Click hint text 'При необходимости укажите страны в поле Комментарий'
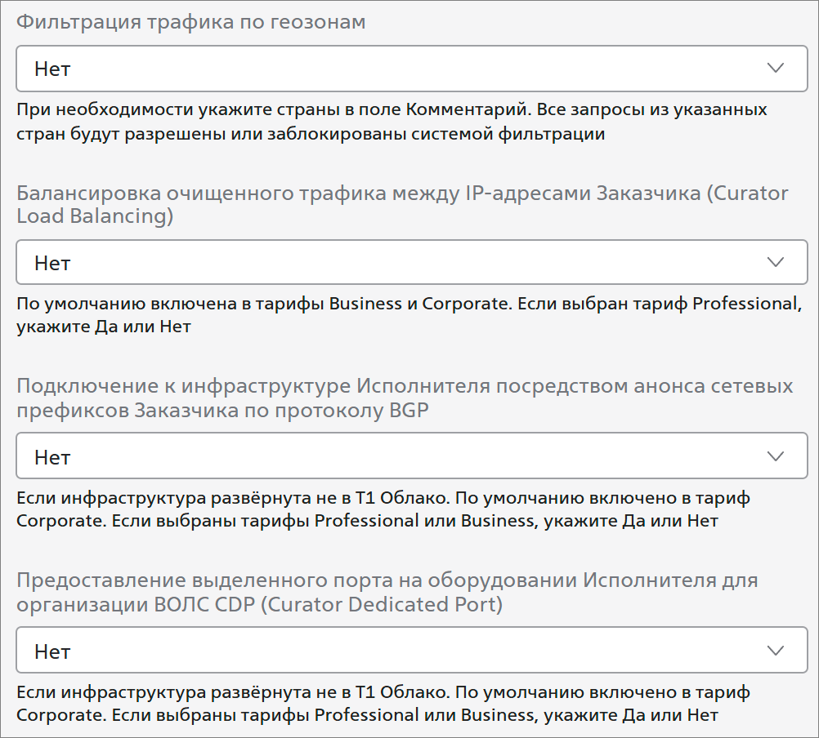Viewport: 819px width, 738px height. [272, 109]
